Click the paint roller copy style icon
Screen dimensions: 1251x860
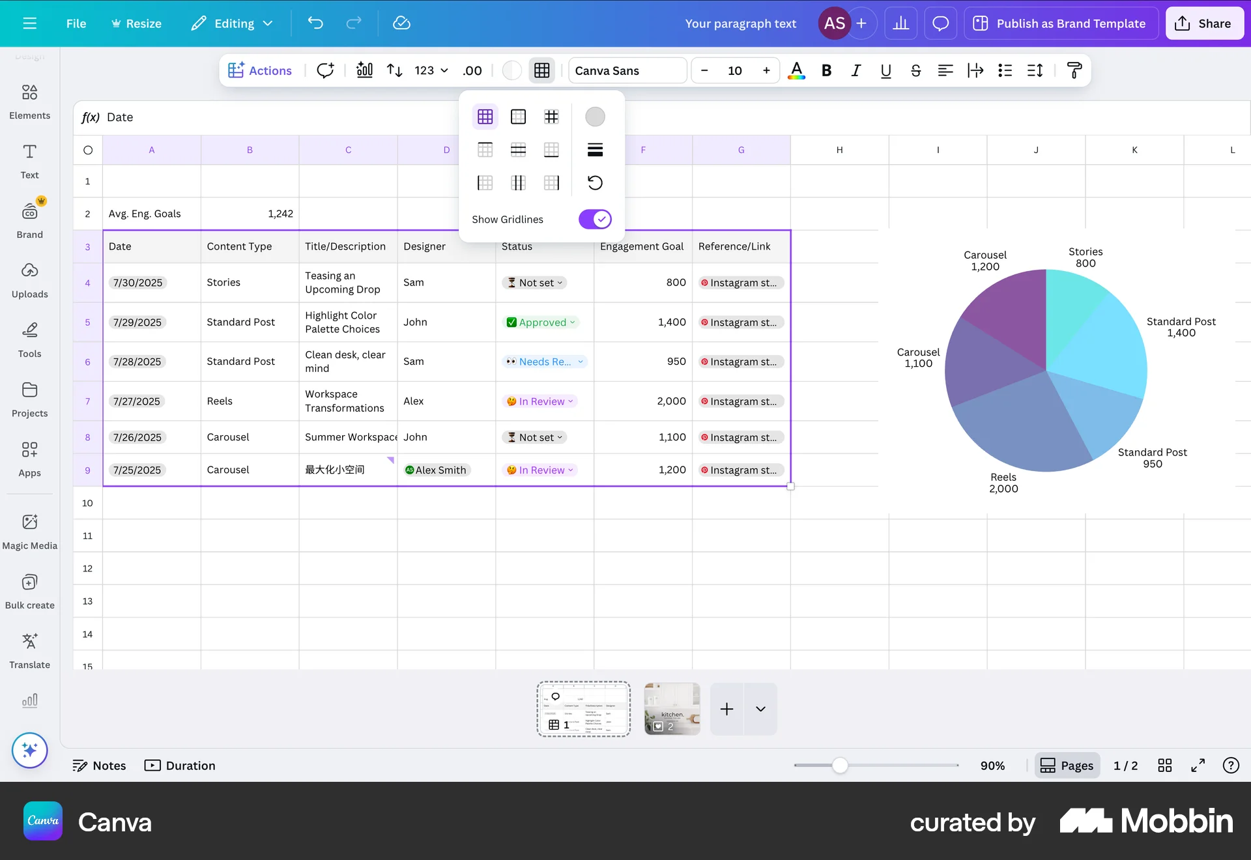pos(1074,70)
